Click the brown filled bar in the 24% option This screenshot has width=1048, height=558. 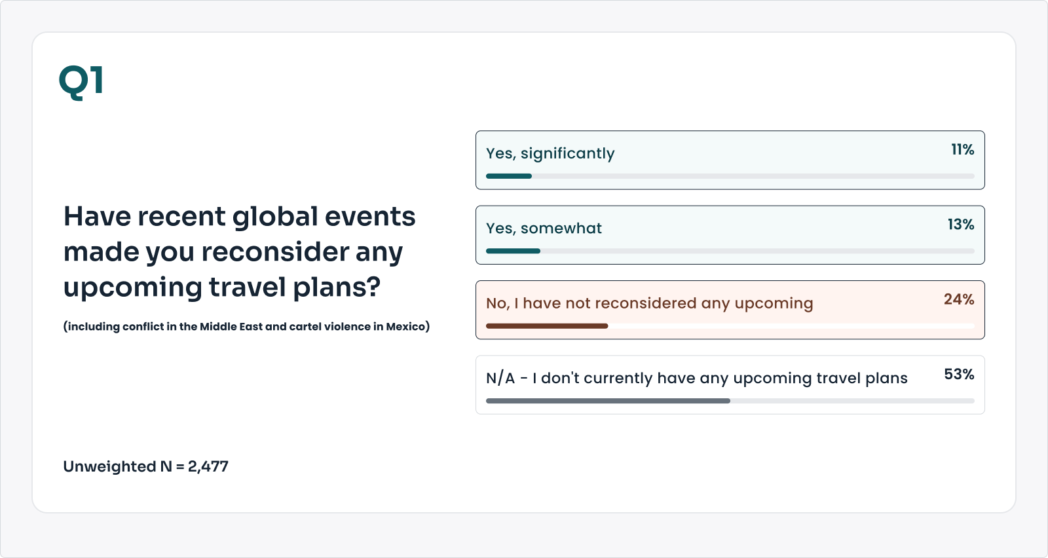coord(547,325)
